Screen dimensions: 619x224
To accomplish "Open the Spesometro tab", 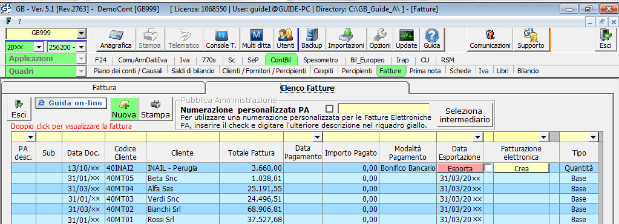I will [321, 60].
